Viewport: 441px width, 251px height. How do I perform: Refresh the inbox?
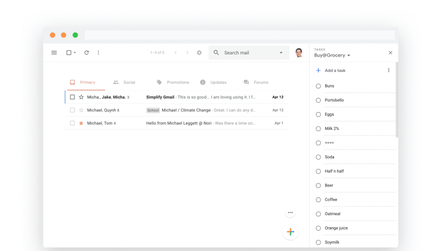(87, 53)
